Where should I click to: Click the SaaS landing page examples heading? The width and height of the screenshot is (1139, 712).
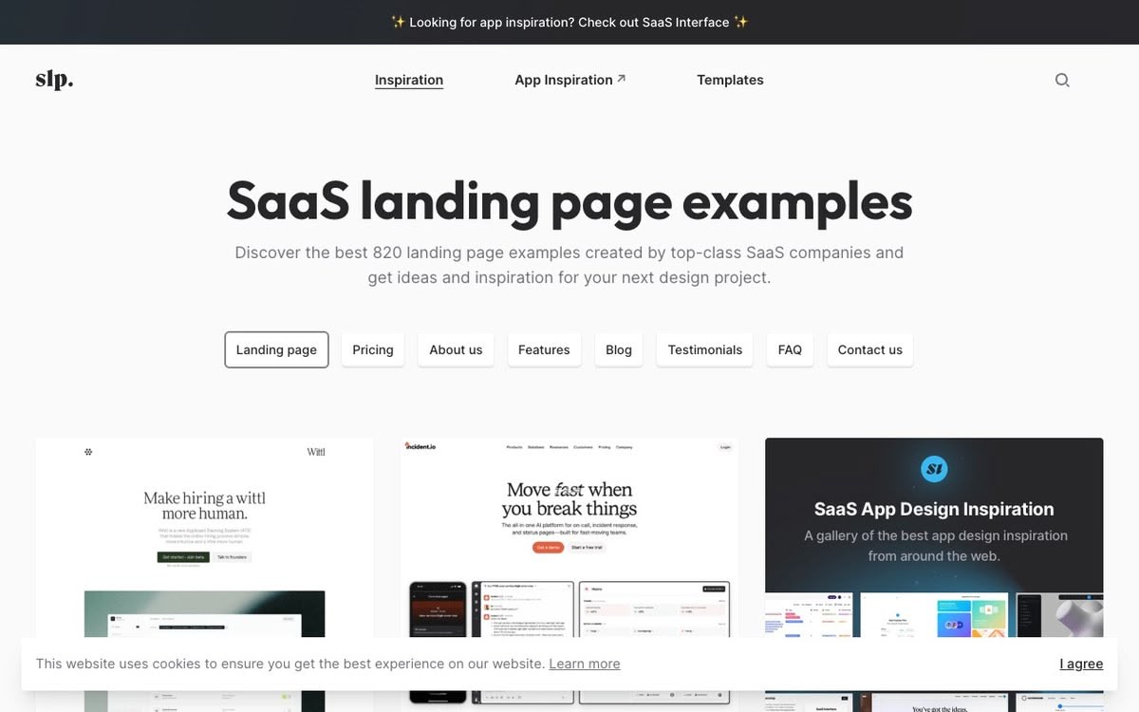click(x=569, y=201)
